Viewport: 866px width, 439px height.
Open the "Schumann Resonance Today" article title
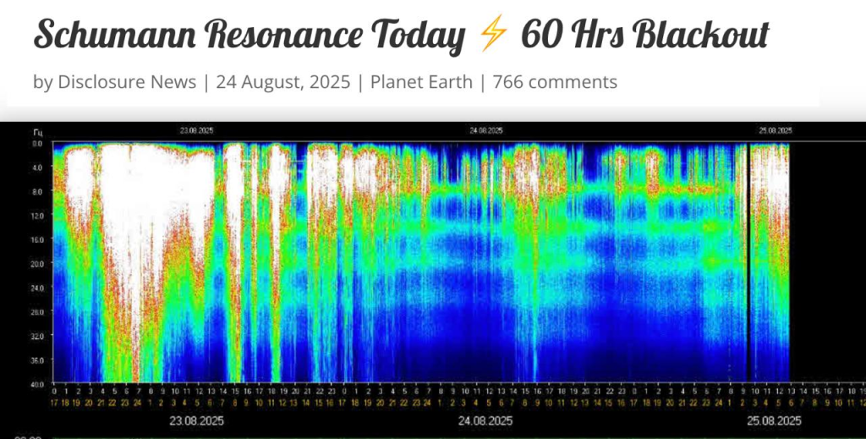pos(249,36)
